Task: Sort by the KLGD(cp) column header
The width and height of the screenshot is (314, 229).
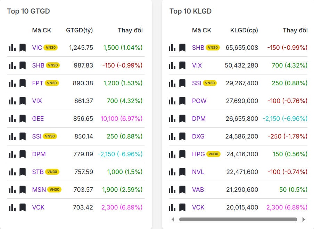Action: 244,30
